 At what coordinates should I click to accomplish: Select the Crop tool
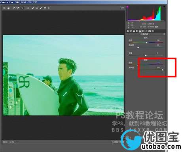(x=27, y=8)
